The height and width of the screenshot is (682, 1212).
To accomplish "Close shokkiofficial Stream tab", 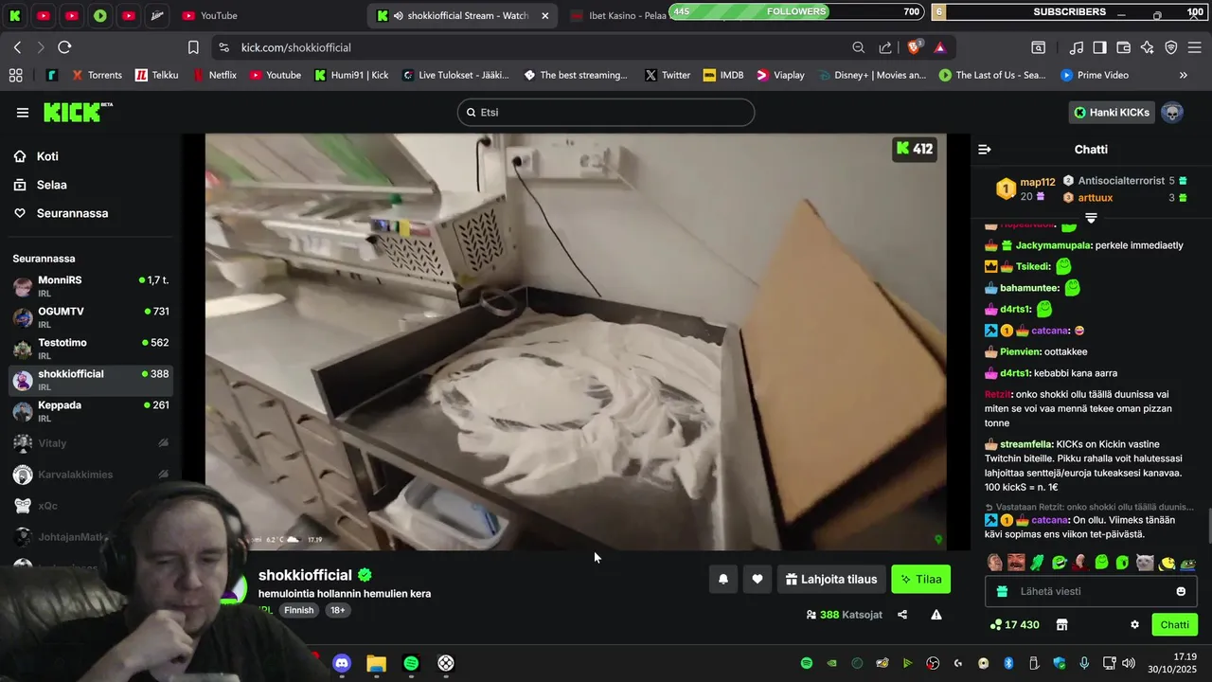I will (545, 15).
